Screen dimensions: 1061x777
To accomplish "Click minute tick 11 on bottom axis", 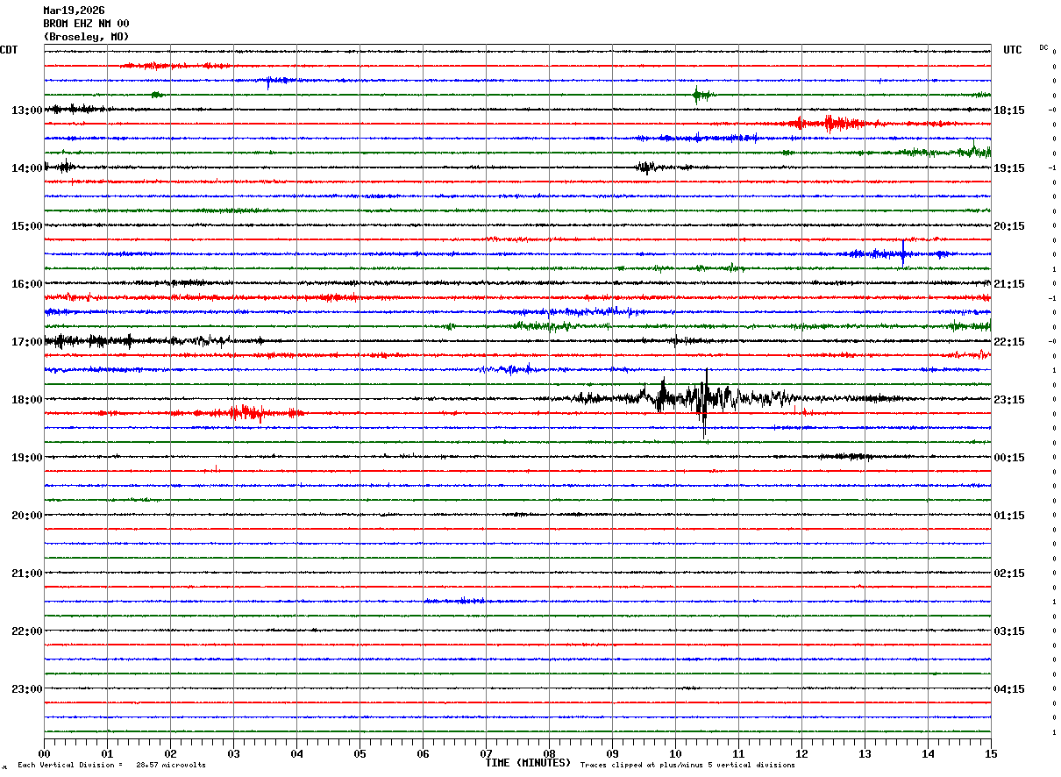I will tap(738, 753).
